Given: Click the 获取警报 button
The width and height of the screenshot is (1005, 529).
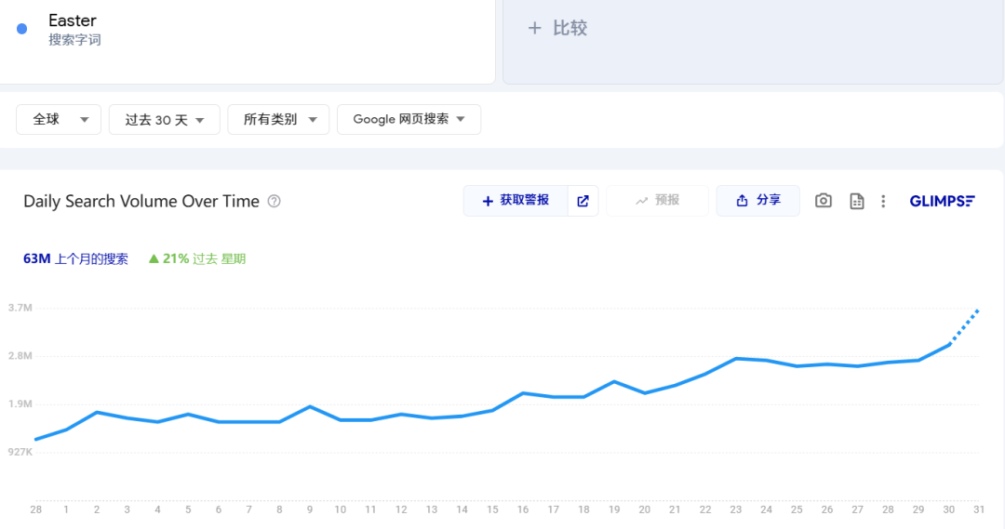Looking at the screenshot, I should point(516,201).
